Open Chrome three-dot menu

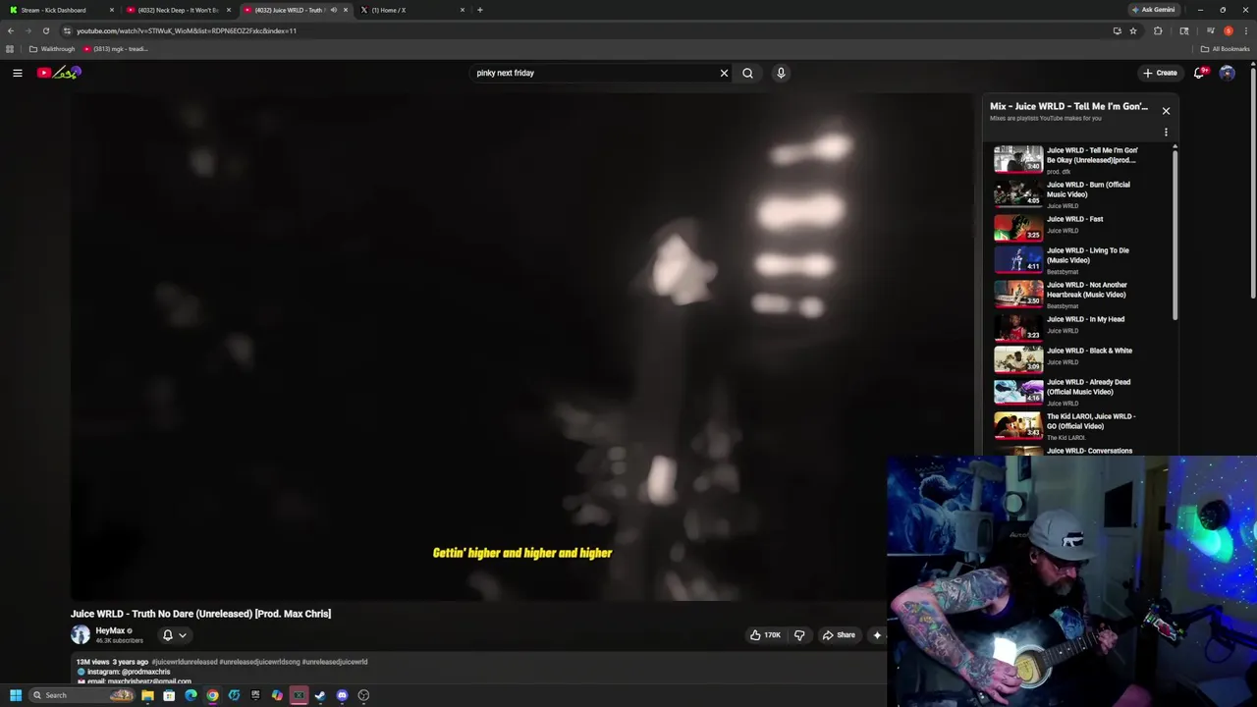(x=1245, y=30)
